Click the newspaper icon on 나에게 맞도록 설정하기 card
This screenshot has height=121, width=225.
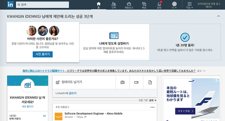[x=114, y=36]
